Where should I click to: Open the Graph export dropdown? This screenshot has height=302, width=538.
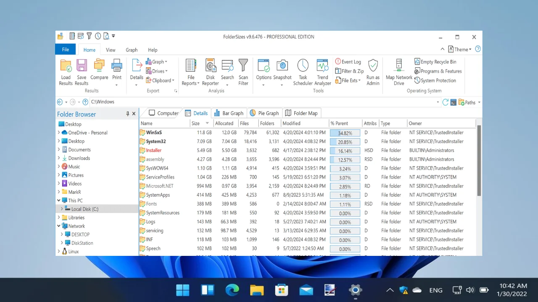click(156, 62)
